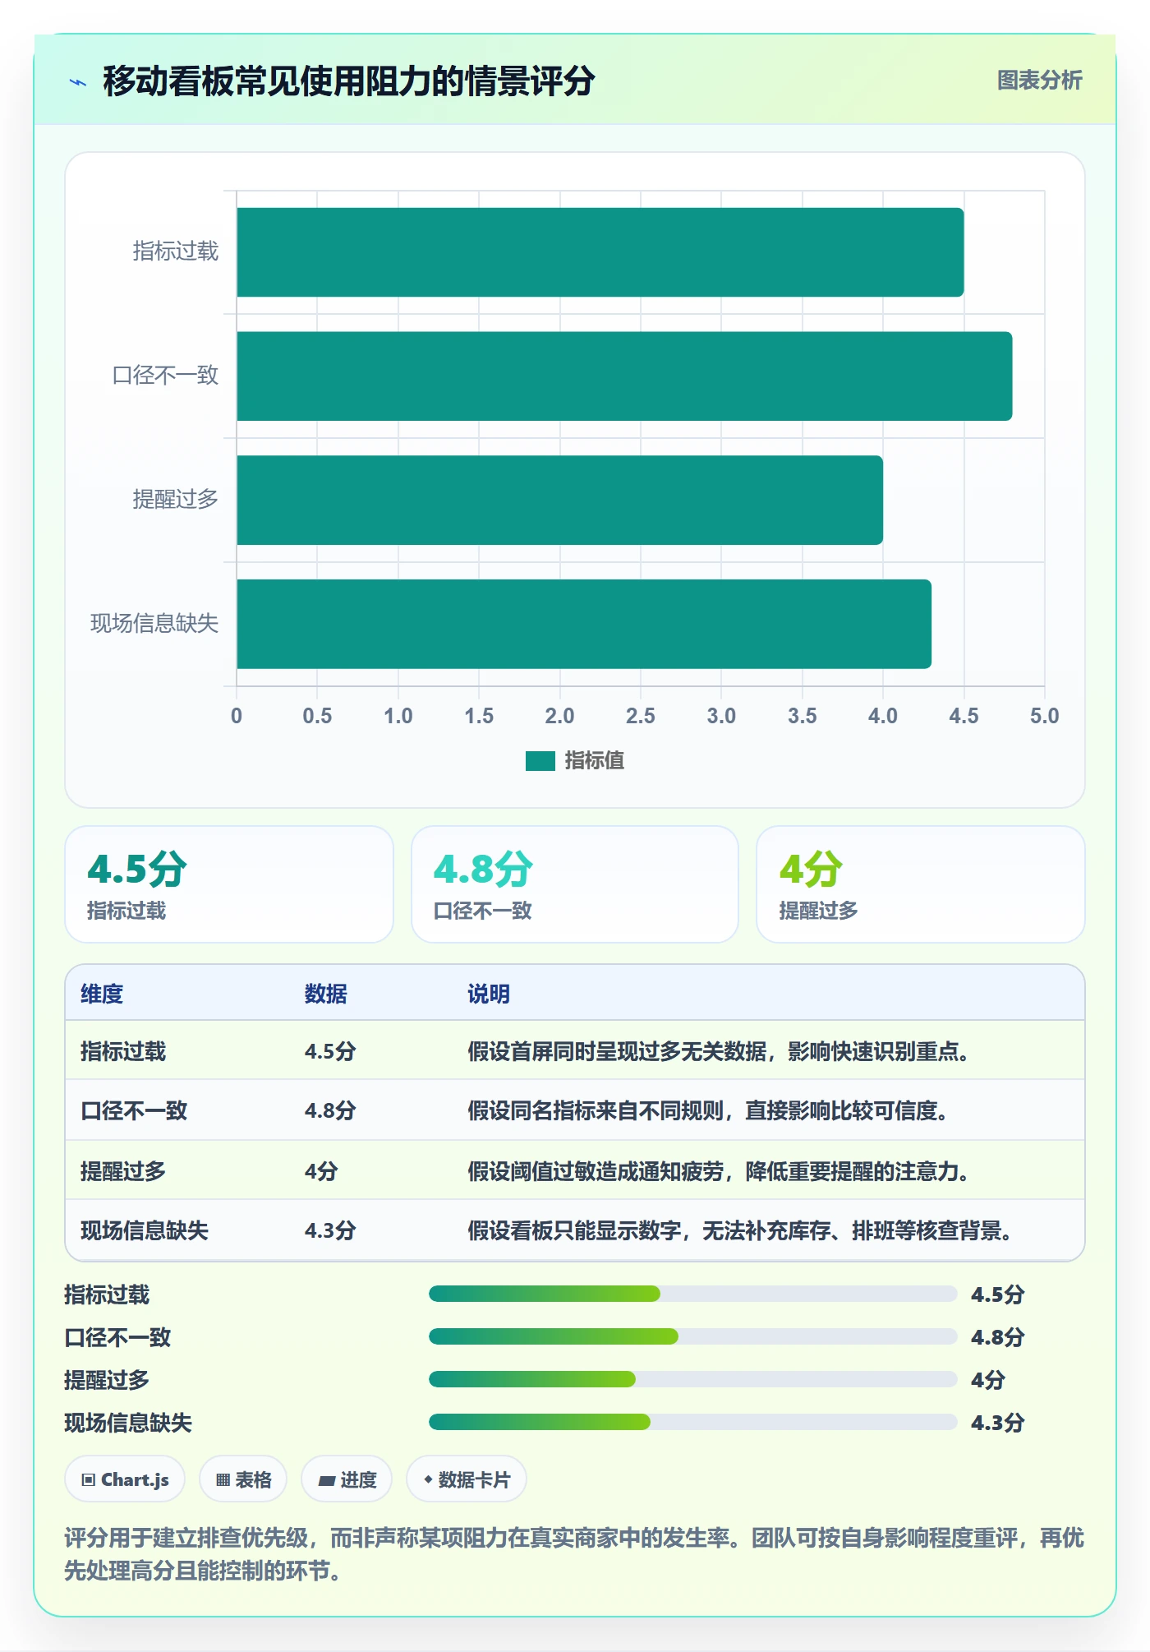This screenshot has width=1150, height=1652.
Task: Click the 指标过载 progress bar
Action: pyautogui.click(x=693, y=1294)
